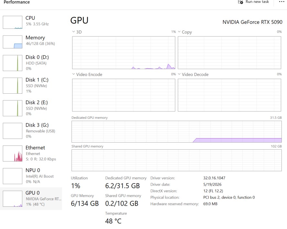Open the three-dot more options menu
This screenshot has width=287, height=229.
281,2
